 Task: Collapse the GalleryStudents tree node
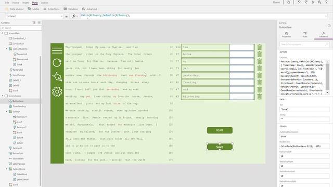pyautogui.click(x=7, y=49)
